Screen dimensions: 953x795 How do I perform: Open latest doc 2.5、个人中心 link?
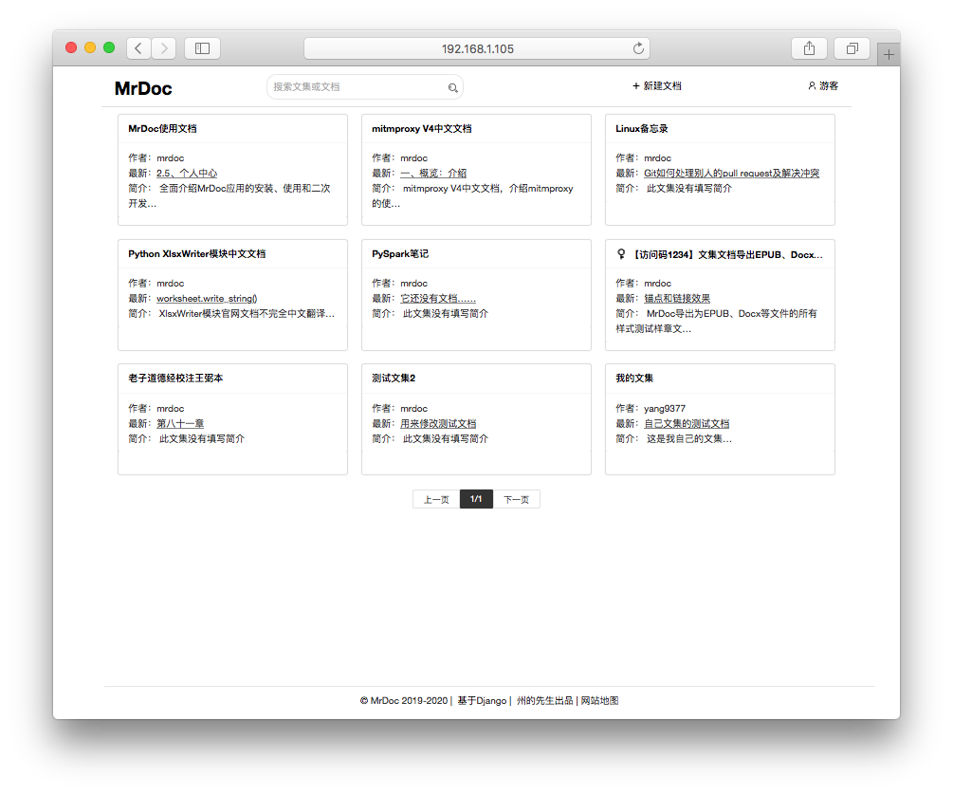pyautogui.click(x=187, y=174)
